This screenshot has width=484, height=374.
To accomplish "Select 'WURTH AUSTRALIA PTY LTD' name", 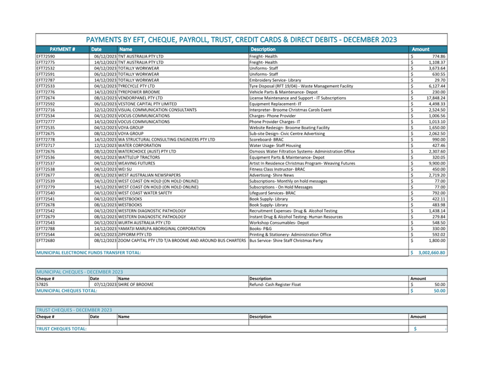I will pyautogui.click(x=144, y=223).
